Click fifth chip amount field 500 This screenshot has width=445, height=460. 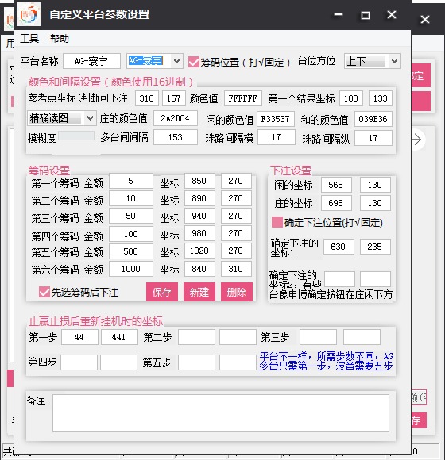[131, 251]
